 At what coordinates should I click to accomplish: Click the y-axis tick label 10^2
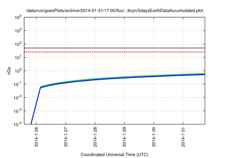tap(18, 44)
